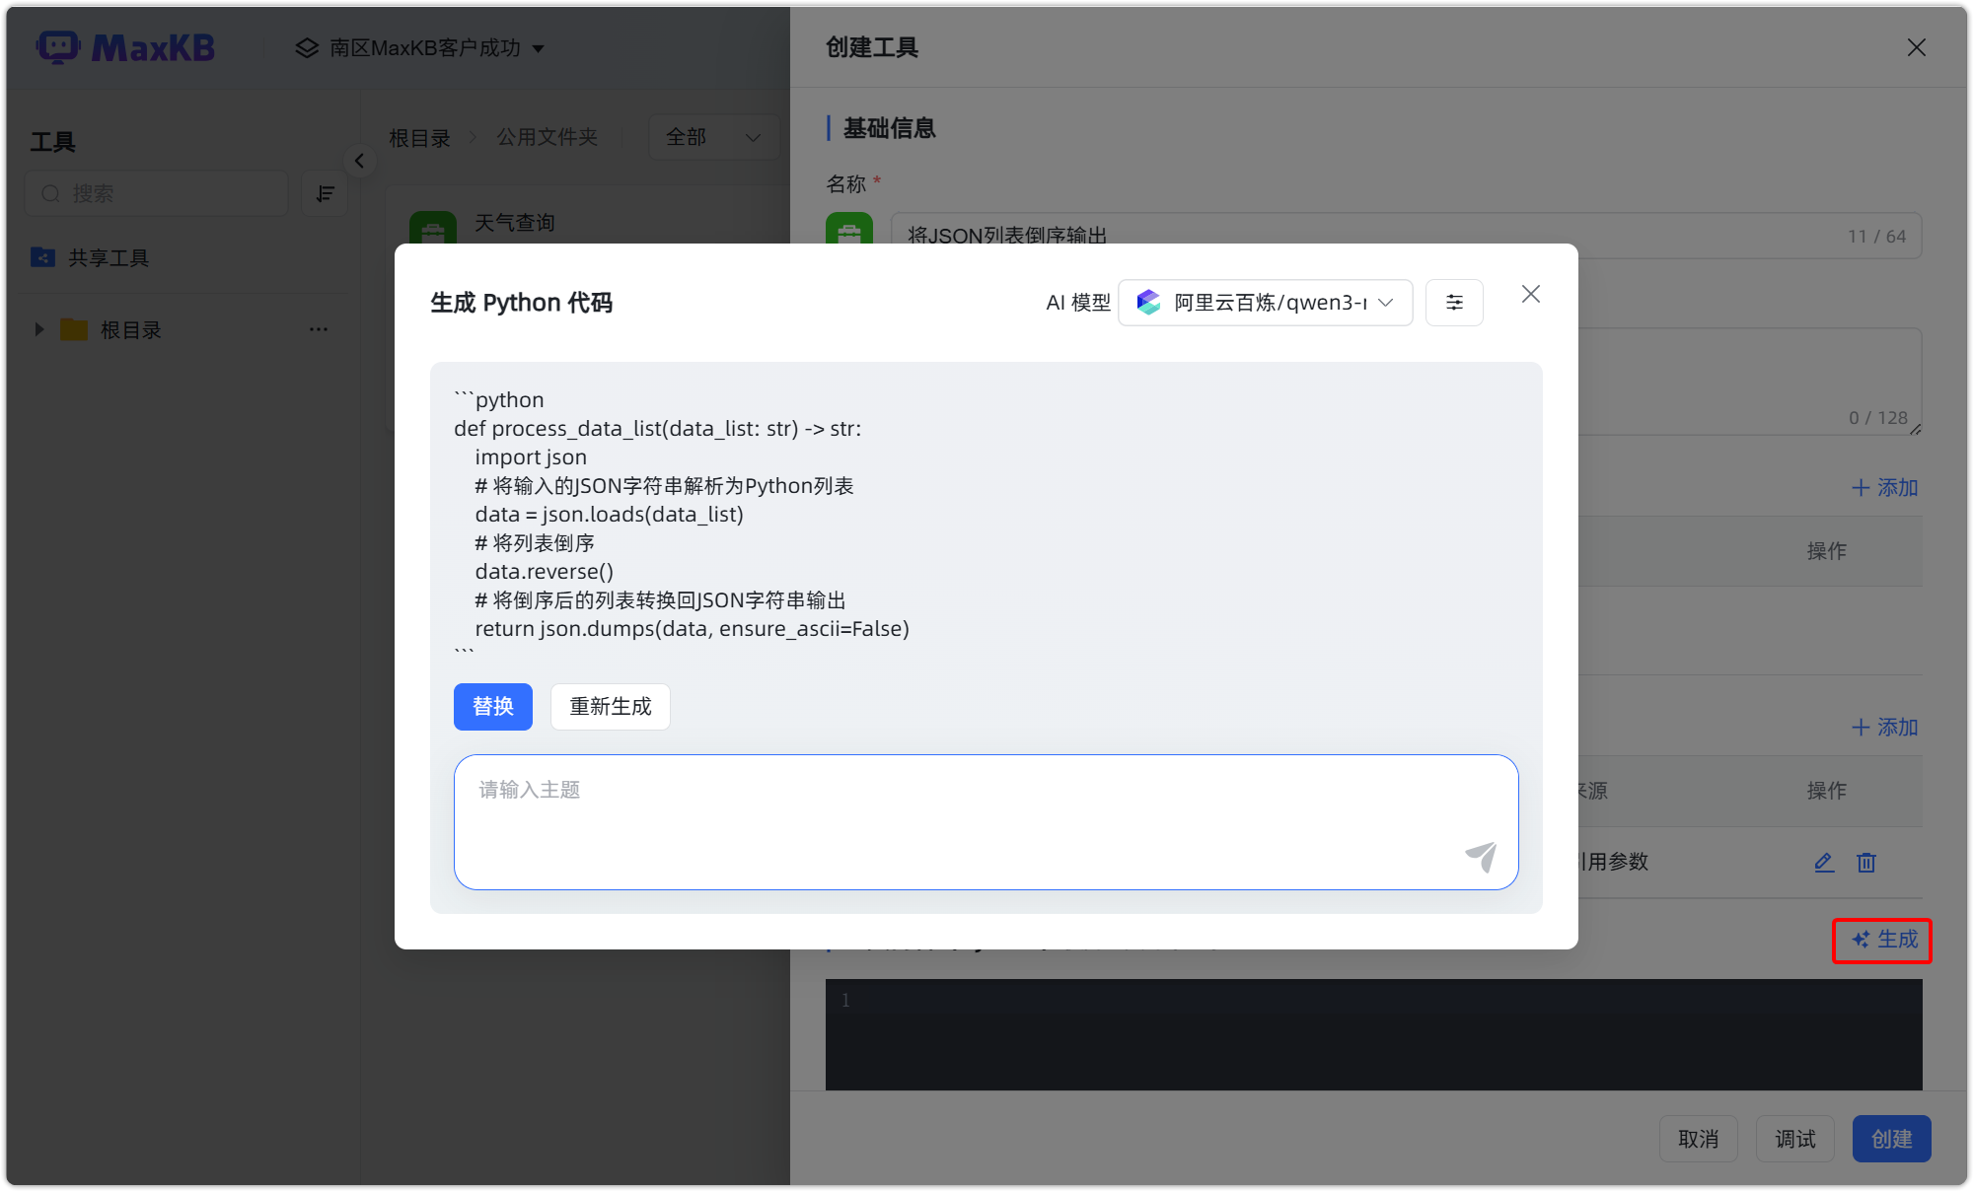Click the 请输入主题 prompt input box

[x=986, y=821]
